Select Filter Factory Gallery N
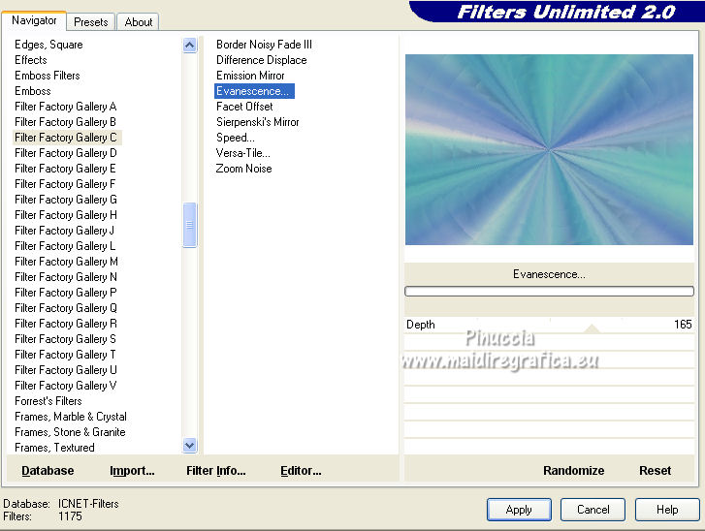705x531 pixels. pyautogui.click(x=66, y=277)
